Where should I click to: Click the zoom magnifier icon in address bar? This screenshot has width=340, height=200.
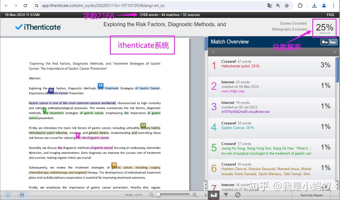(x=278, y=6)
